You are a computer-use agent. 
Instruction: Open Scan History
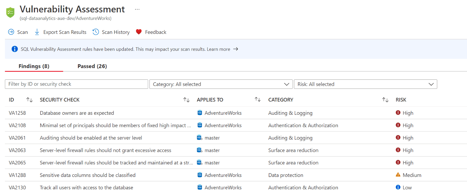111,32
